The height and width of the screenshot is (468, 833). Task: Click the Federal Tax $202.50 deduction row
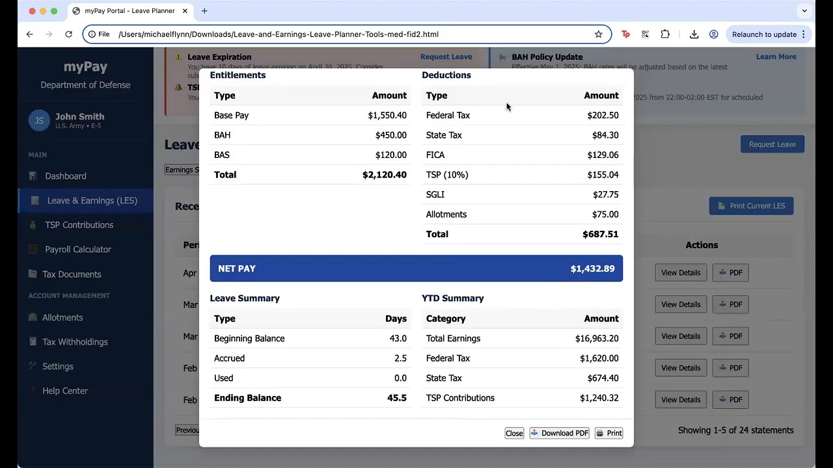(x=523, y=116)
